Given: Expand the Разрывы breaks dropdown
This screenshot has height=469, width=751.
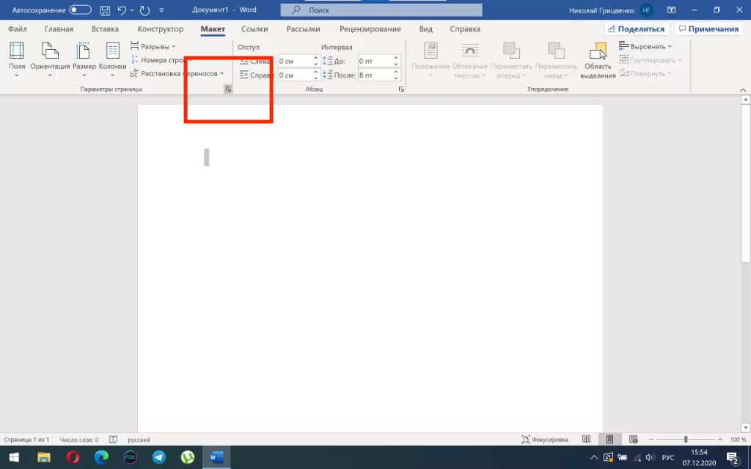Looking at the screenshot, I should 153,46.
